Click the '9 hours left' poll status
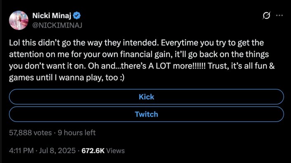 click(77, 133)
